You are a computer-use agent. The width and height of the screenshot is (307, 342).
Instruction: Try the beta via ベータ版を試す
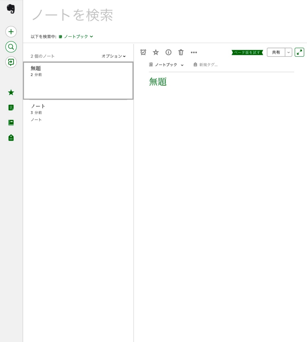247,52
